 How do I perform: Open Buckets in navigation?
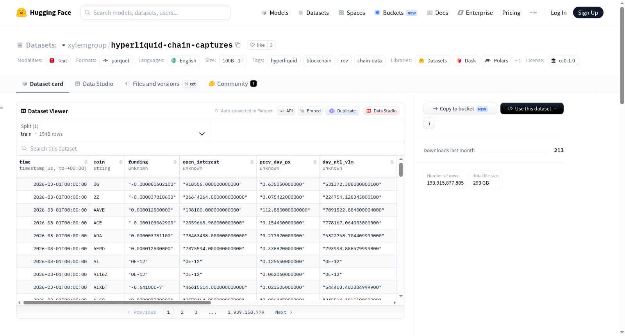click(x=396, y=12)
